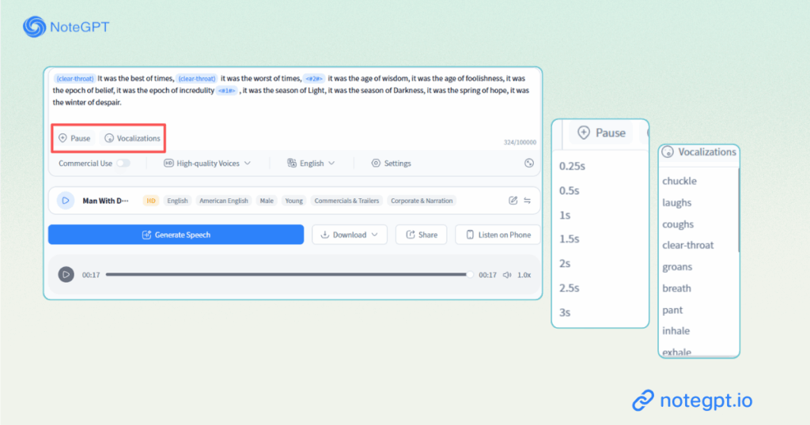Choose the chuckle vocalization
The height and width of the screenshot is (425, 810).
tap(679, 181)
